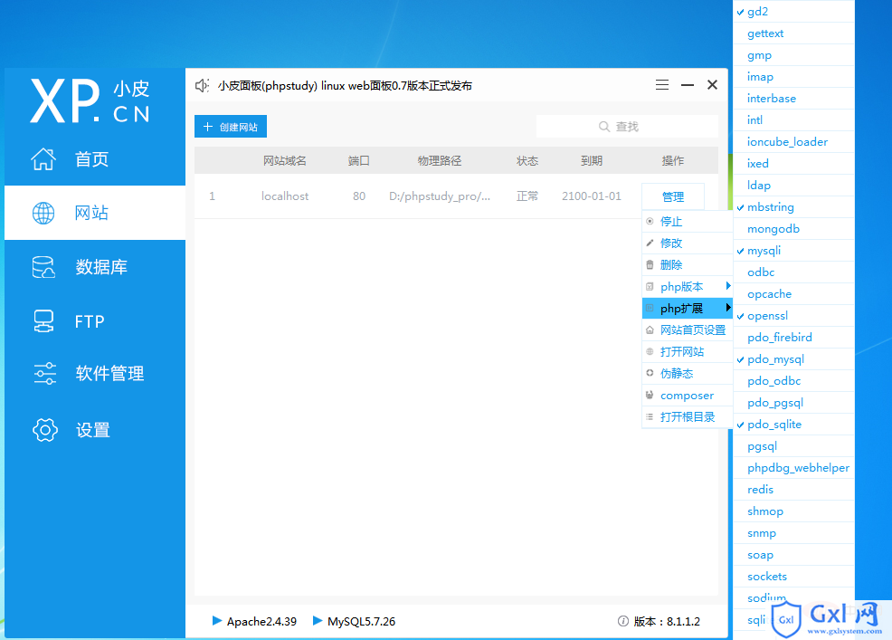
Task: Enable the opcache extension
Action: click(794, 294)
